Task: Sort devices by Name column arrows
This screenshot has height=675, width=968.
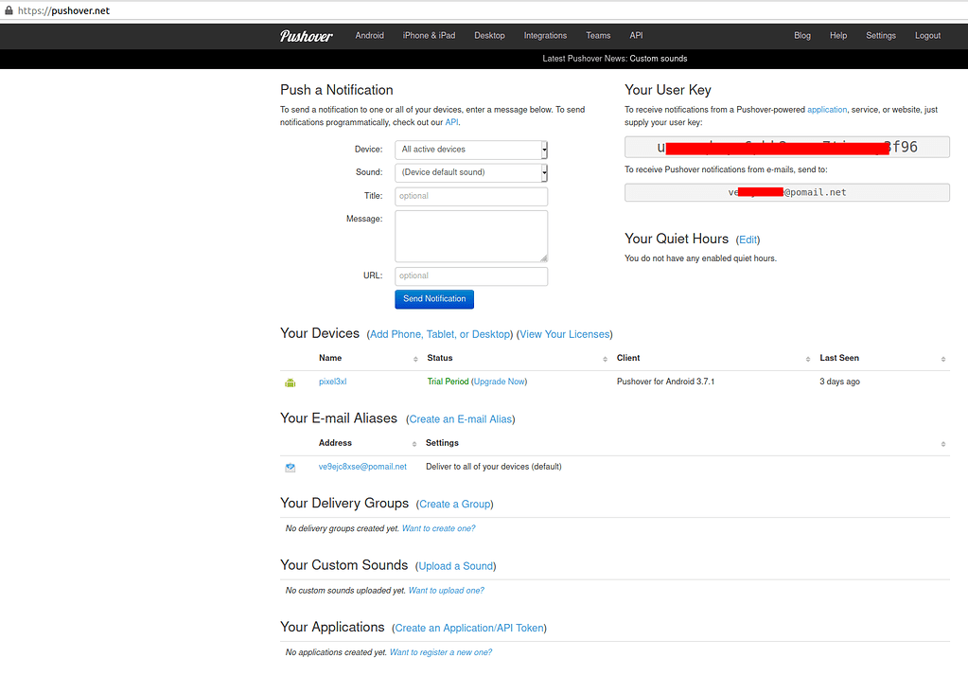Action: [x=415, y=360]
